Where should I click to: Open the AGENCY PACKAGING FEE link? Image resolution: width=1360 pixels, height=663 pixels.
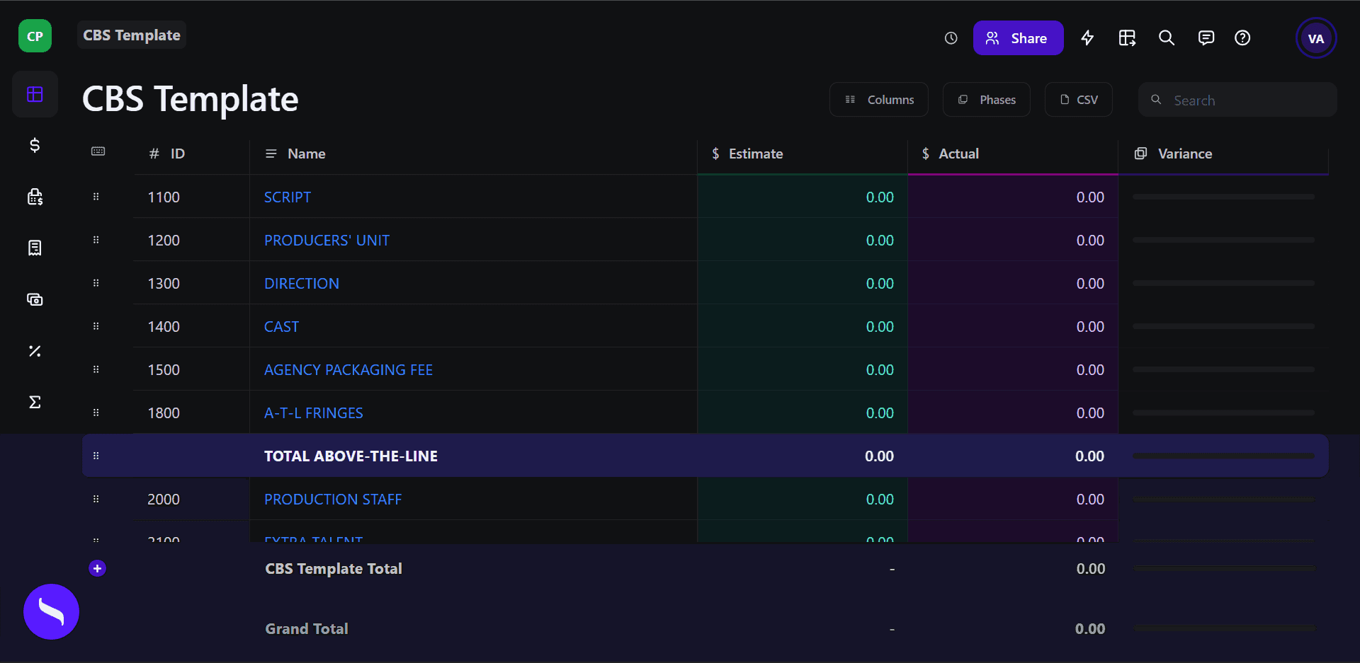coord(348,370)
